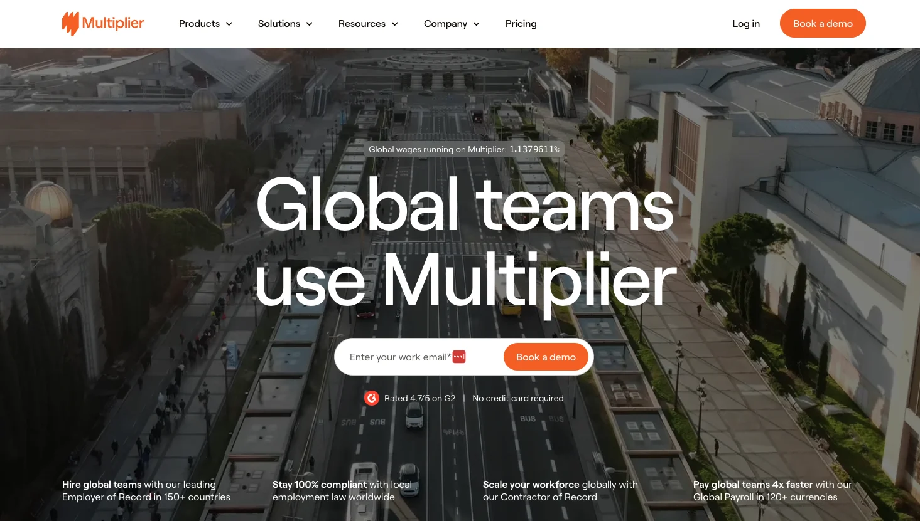Click 'Pay global teams 4x faster' text
Screen dimensions: 920x521
[x=772, y=491]
